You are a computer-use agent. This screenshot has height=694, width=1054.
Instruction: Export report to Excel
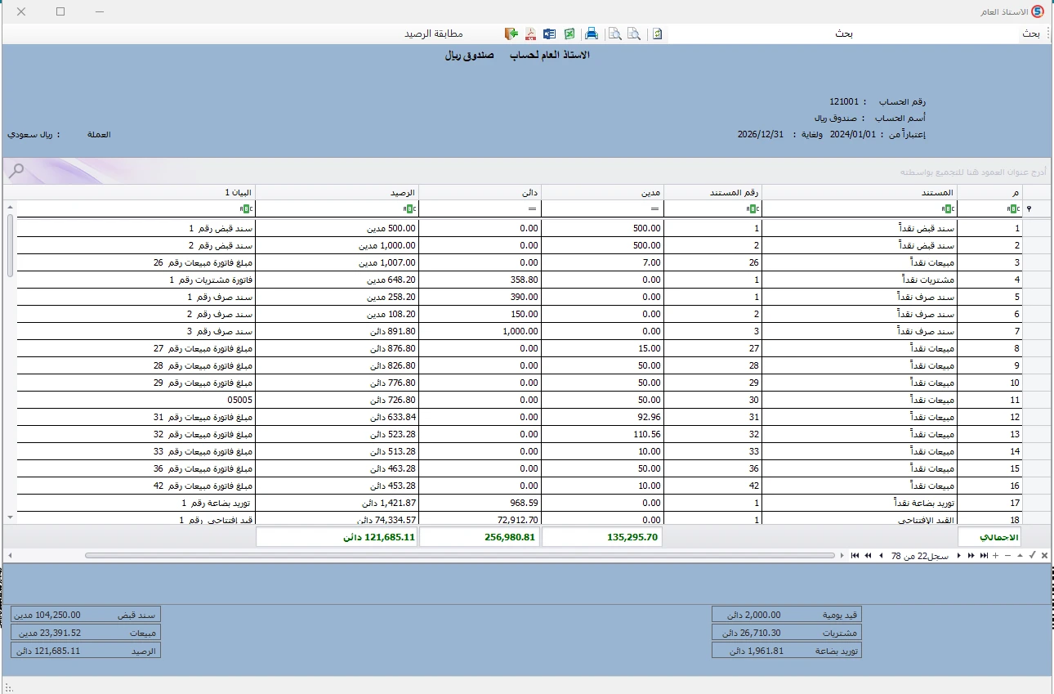(569, 34)
